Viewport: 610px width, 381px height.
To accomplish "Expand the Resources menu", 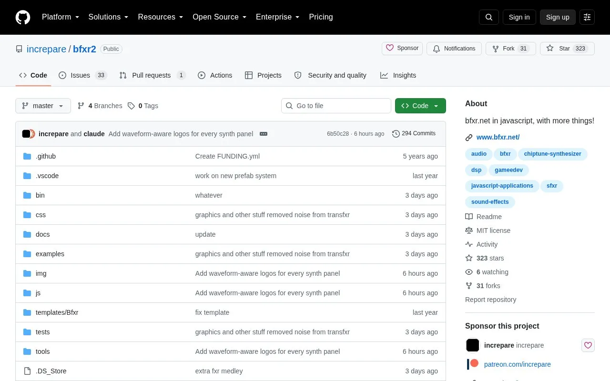I will point(161,17).
